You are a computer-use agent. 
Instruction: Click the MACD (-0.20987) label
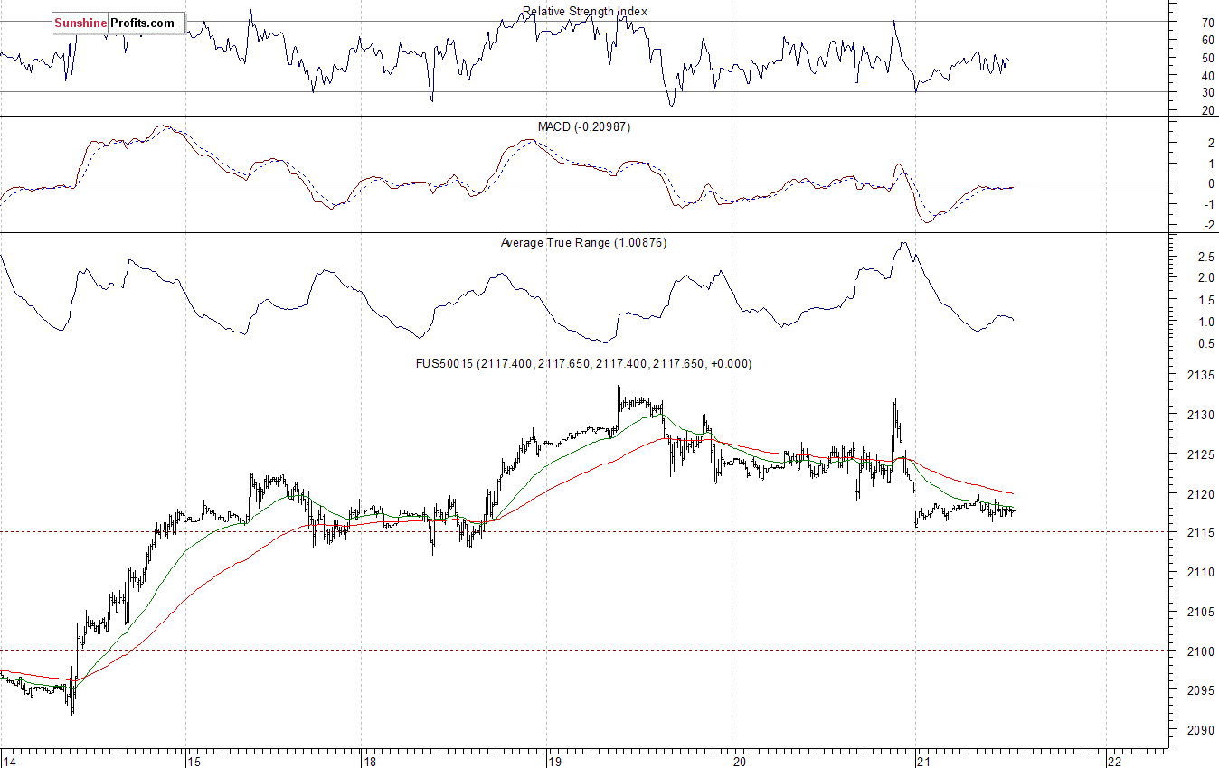coord(584,127)
